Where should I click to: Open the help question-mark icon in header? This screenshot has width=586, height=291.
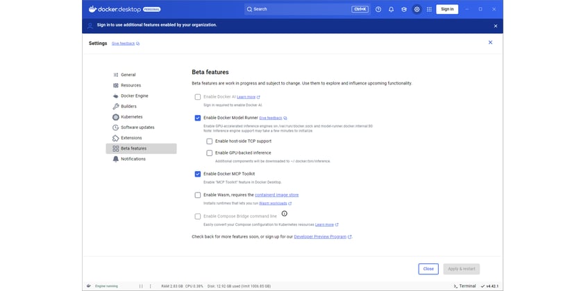pos(378,9)
